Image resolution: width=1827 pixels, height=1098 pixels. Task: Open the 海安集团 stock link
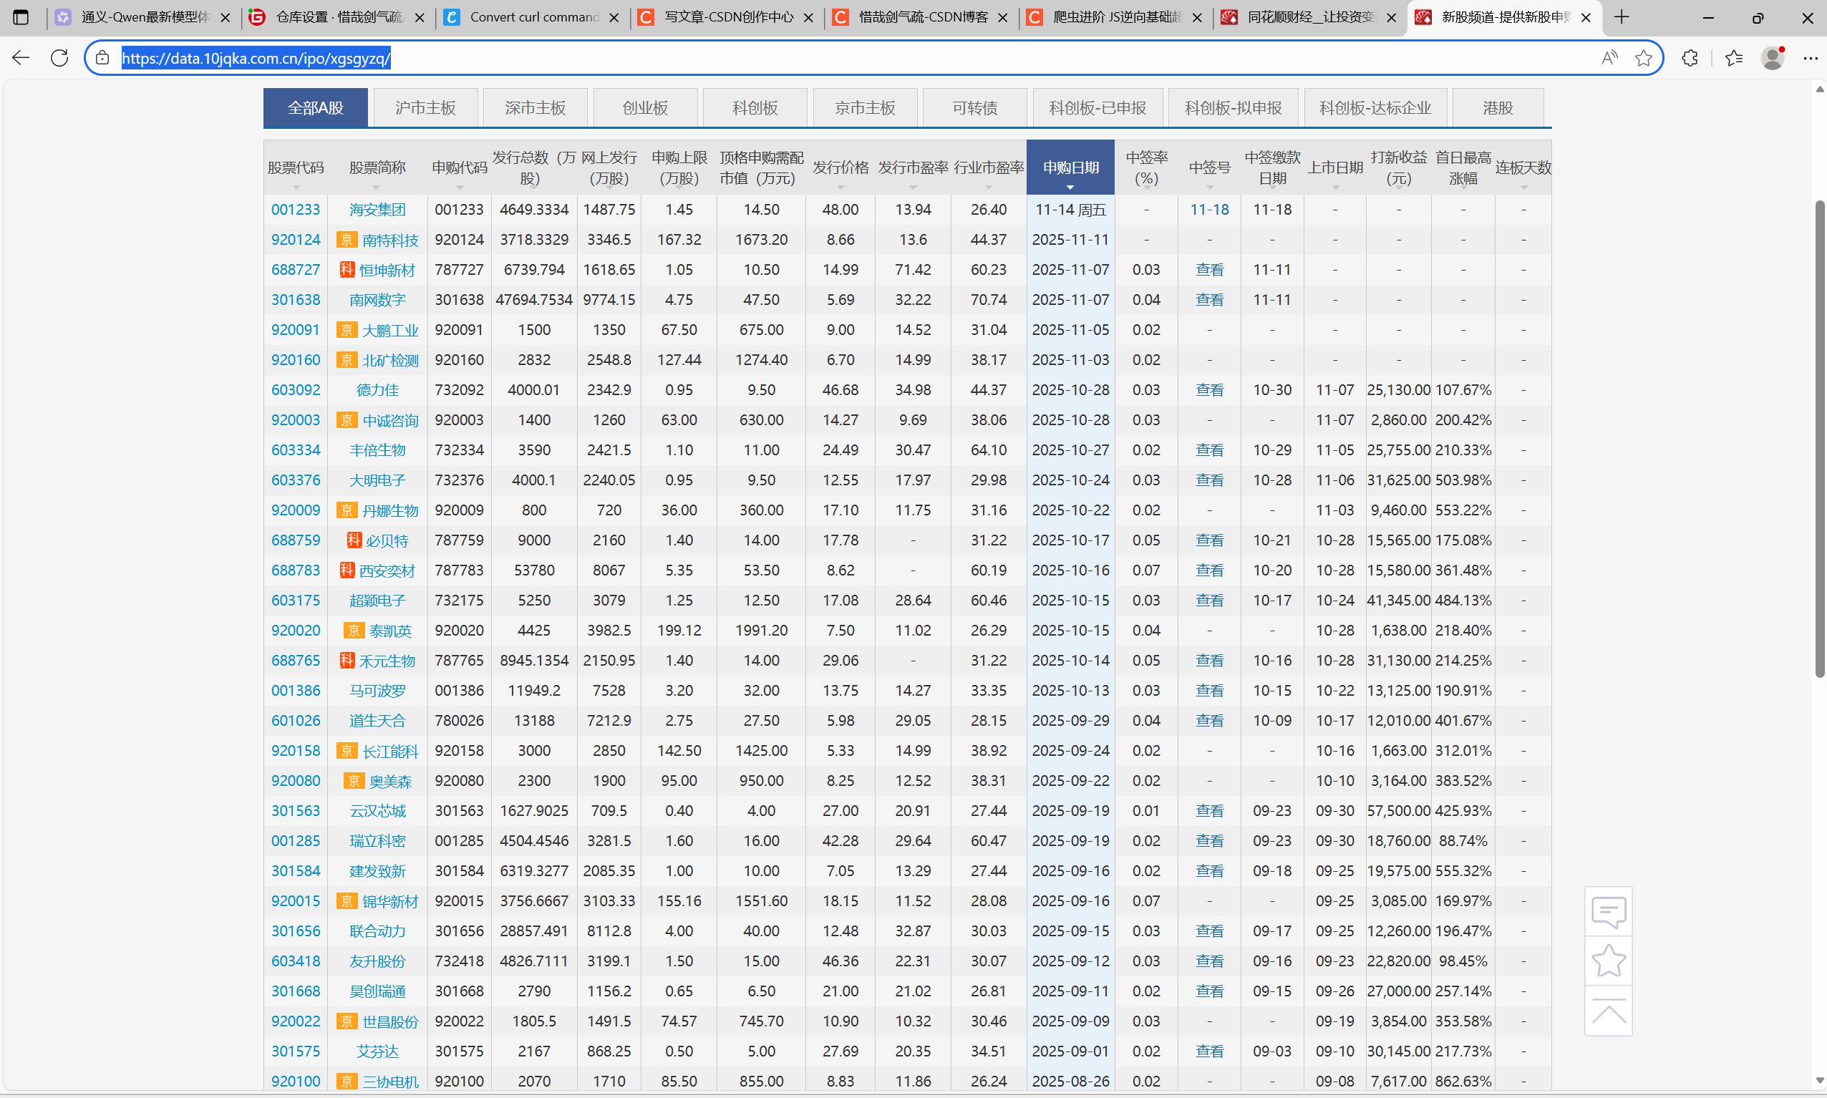pyautogui.click(x=377, y=210)
